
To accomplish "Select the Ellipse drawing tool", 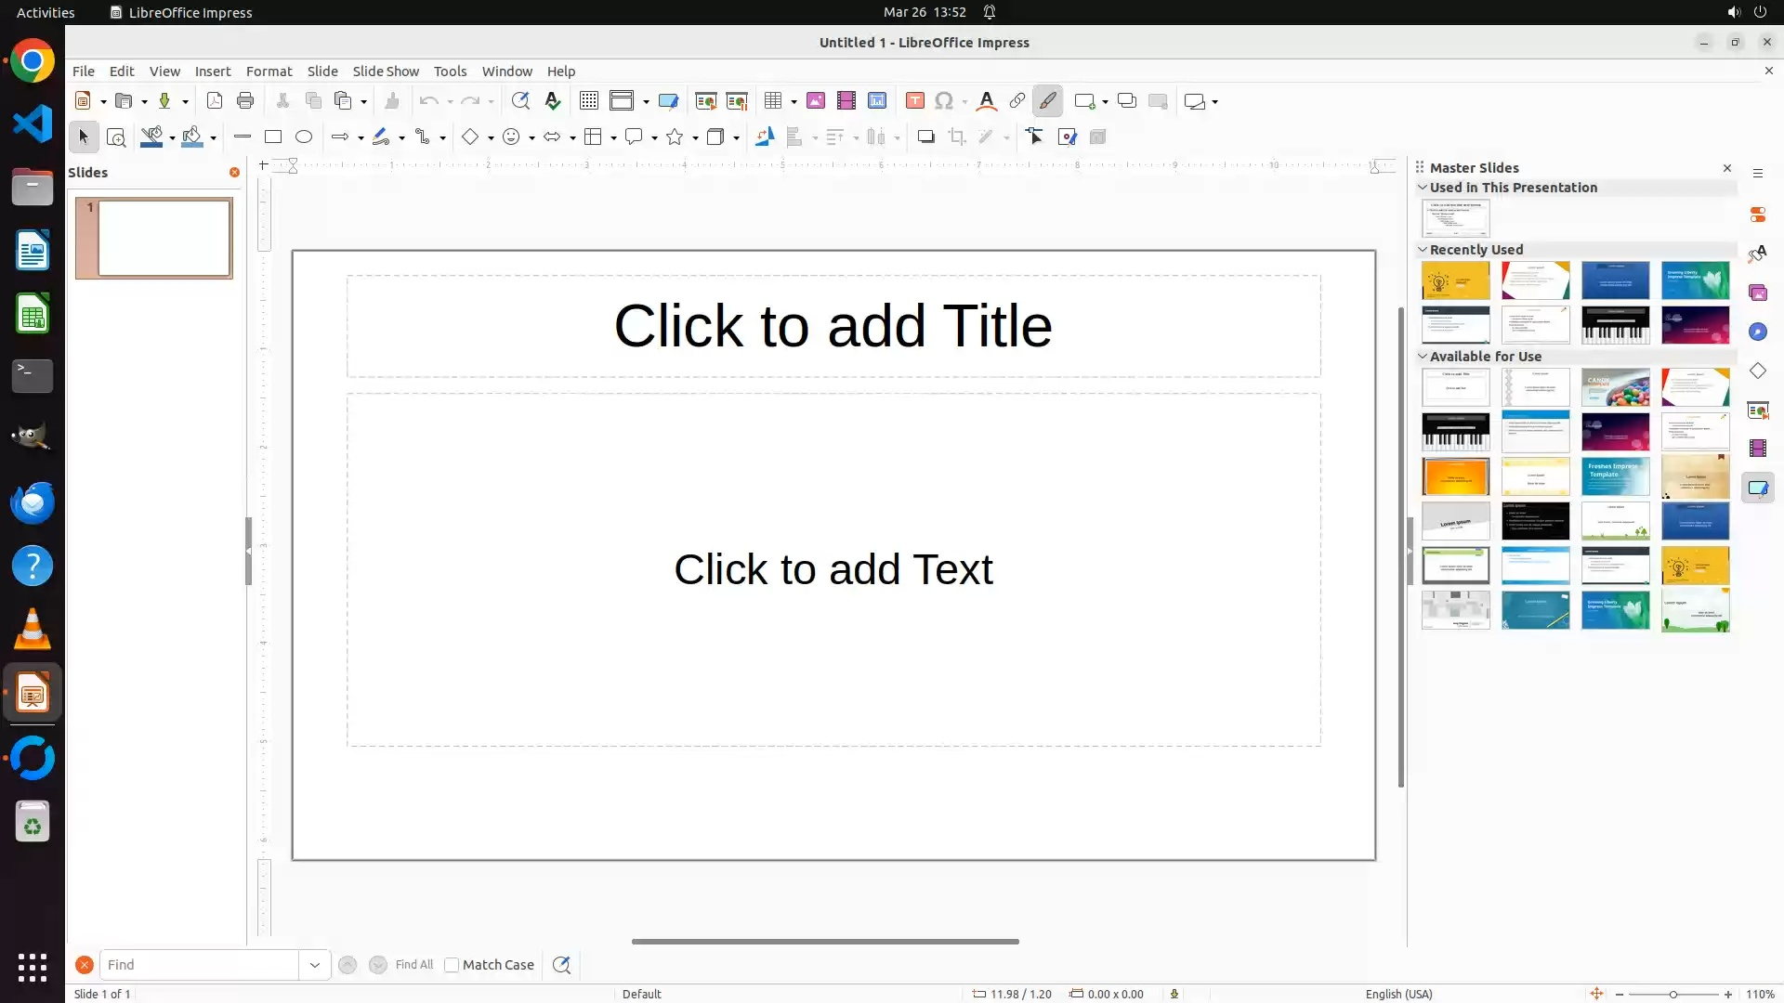I will (x=304, y=137).
